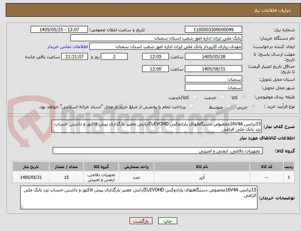Click the row number cell 1
301x231 pixels.
pyautogui.click(x=289, y=177)
